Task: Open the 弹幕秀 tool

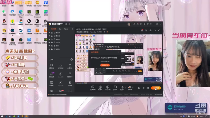Action: (x=70, y=84)
